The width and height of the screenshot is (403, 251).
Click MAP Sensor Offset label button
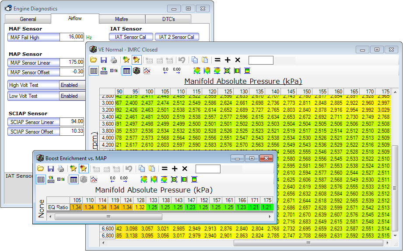point(34,72)
